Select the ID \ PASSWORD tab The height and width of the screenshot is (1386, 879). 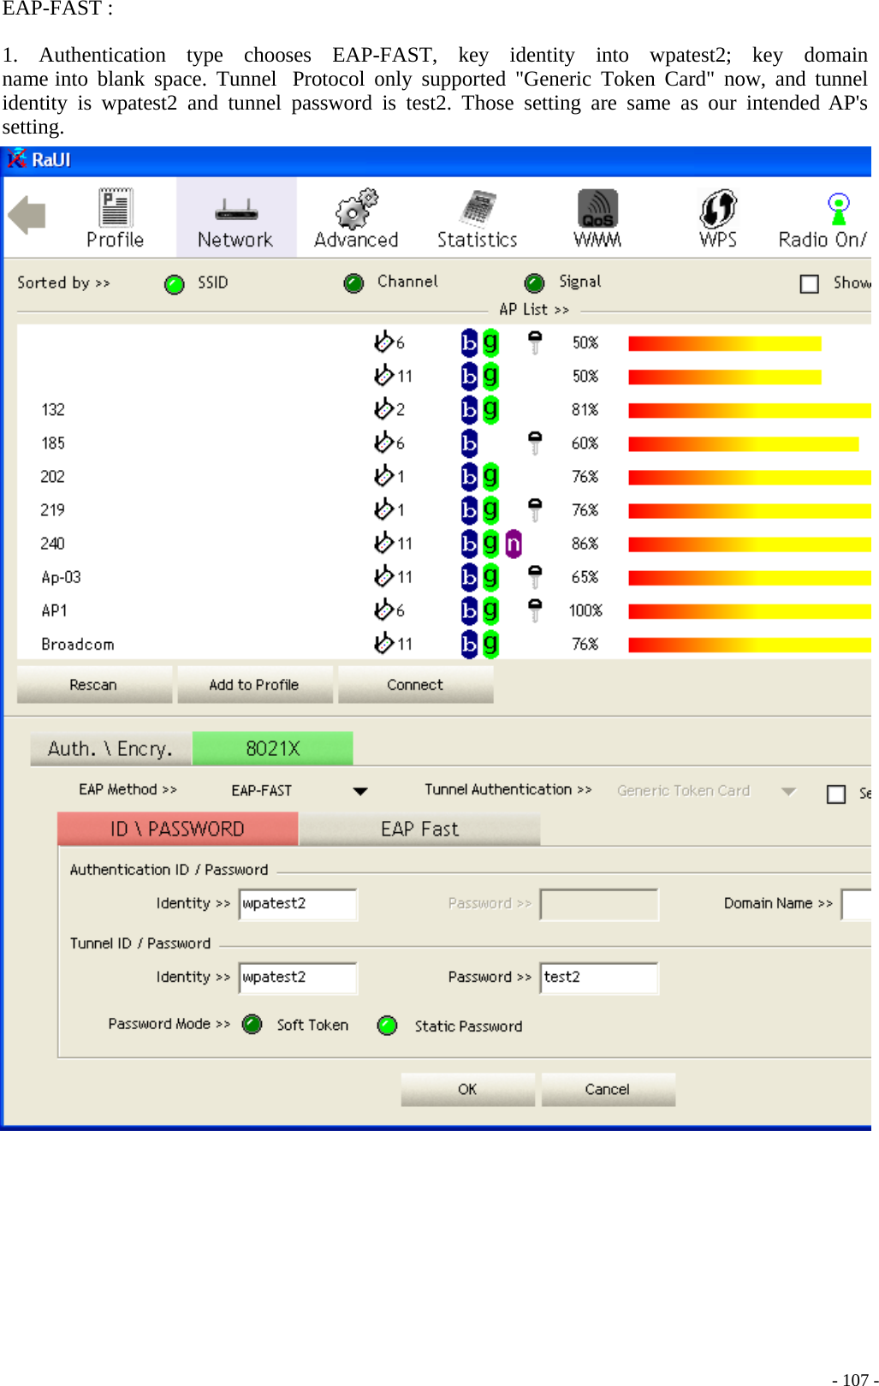(x=178, y=829)
